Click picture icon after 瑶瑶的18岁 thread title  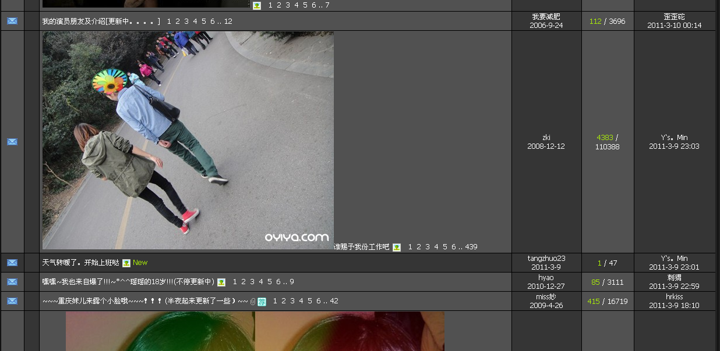pyautogui.click(x=221, y=282)
